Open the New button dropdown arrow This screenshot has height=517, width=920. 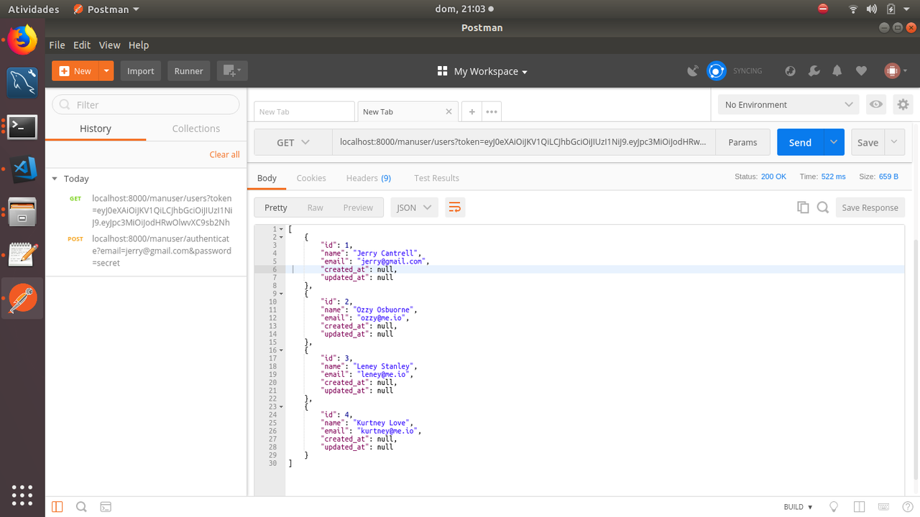pyautogui.click(x=106, y=70)
